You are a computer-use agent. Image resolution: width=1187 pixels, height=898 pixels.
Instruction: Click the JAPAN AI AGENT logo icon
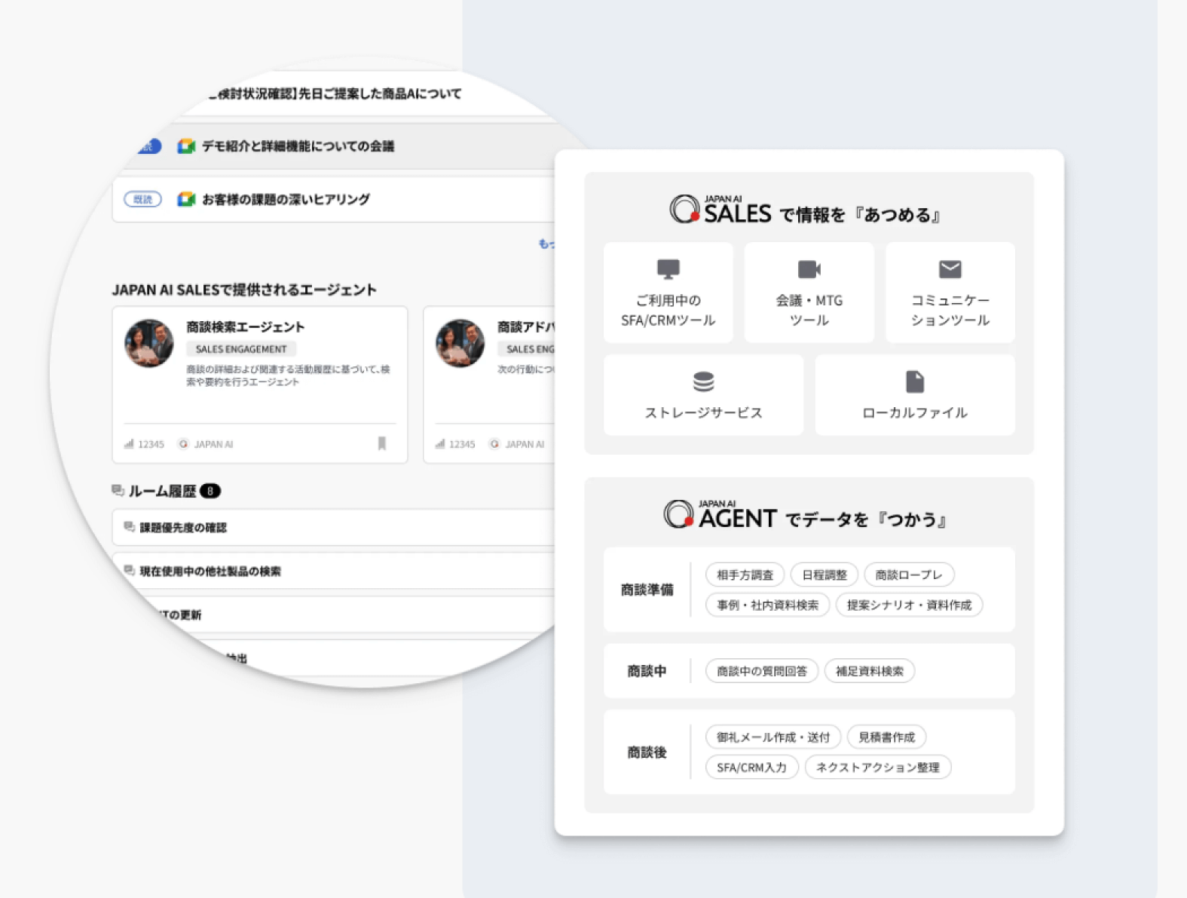coord(678,513)
